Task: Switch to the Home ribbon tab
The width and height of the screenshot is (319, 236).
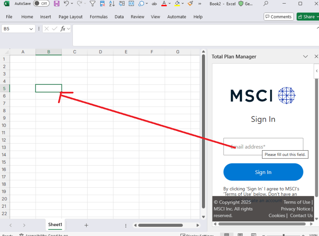Action: [x=27, y=17]
